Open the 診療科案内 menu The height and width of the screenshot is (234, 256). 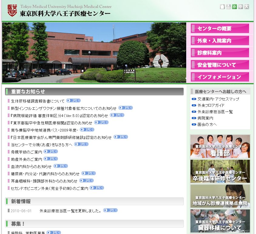click(x=220, y=53)
